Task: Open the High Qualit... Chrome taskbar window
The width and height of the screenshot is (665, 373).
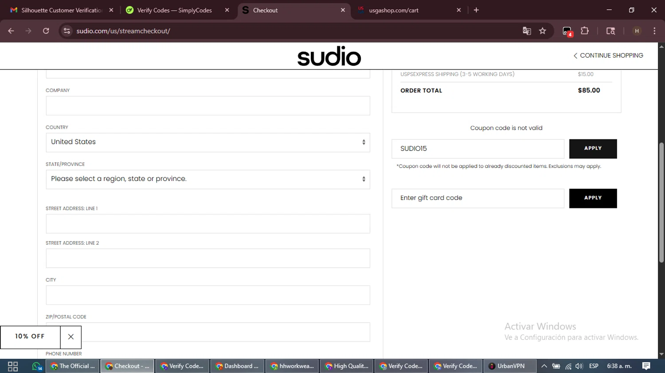Action: 347,366
